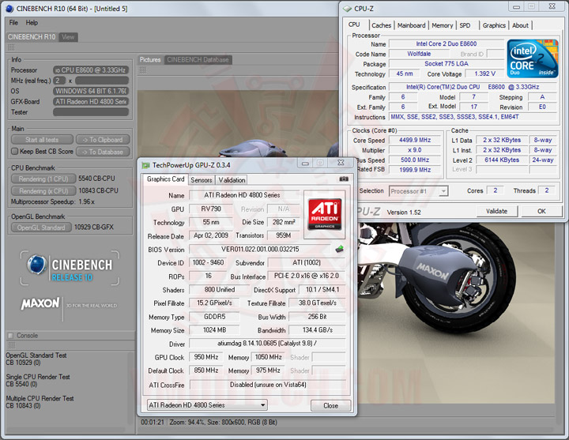Switch to the Caches tab in CPU-Z
The height and width of the screenshot is (440, 569).
382,25
